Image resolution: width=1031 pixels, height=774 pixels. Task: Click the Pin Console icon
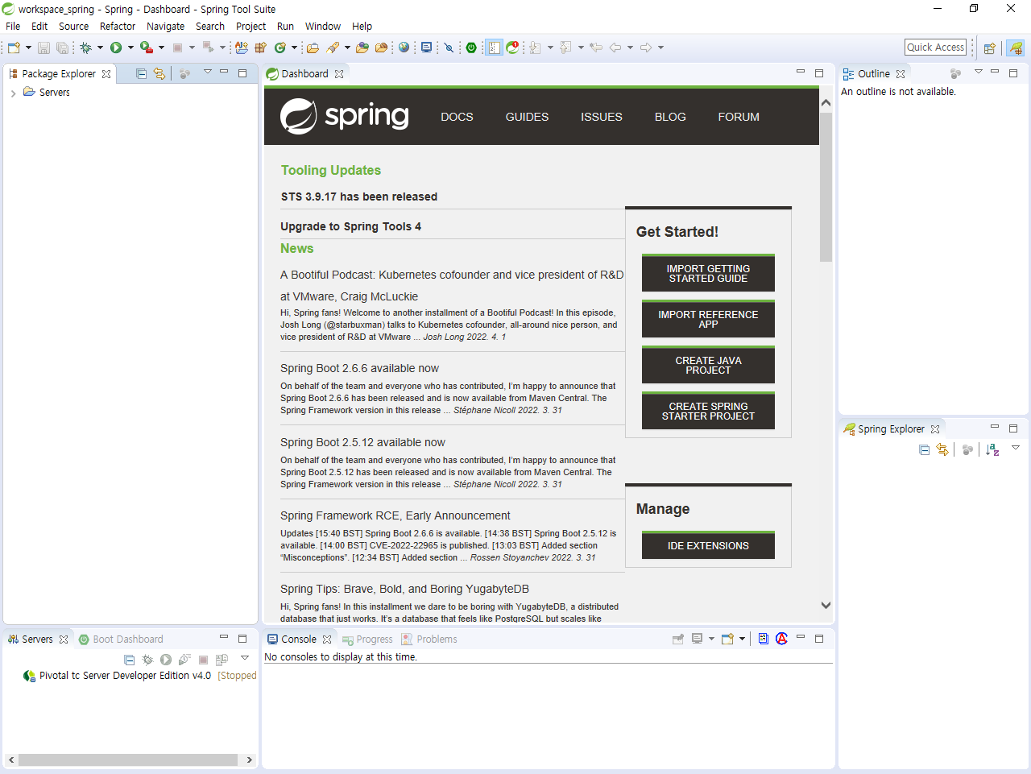point(678,639)
